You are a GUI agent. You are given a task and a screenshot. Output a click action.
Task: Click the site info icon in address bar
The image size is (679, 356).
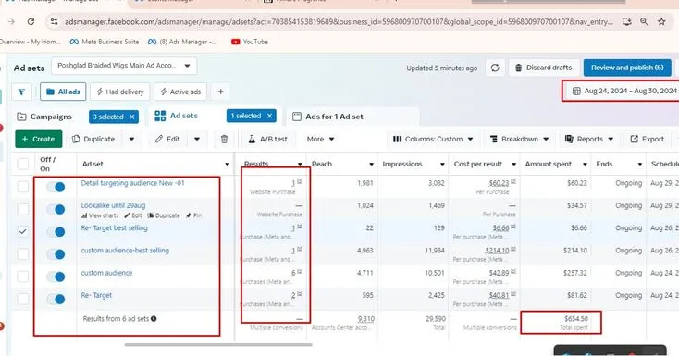click(54, 21)
